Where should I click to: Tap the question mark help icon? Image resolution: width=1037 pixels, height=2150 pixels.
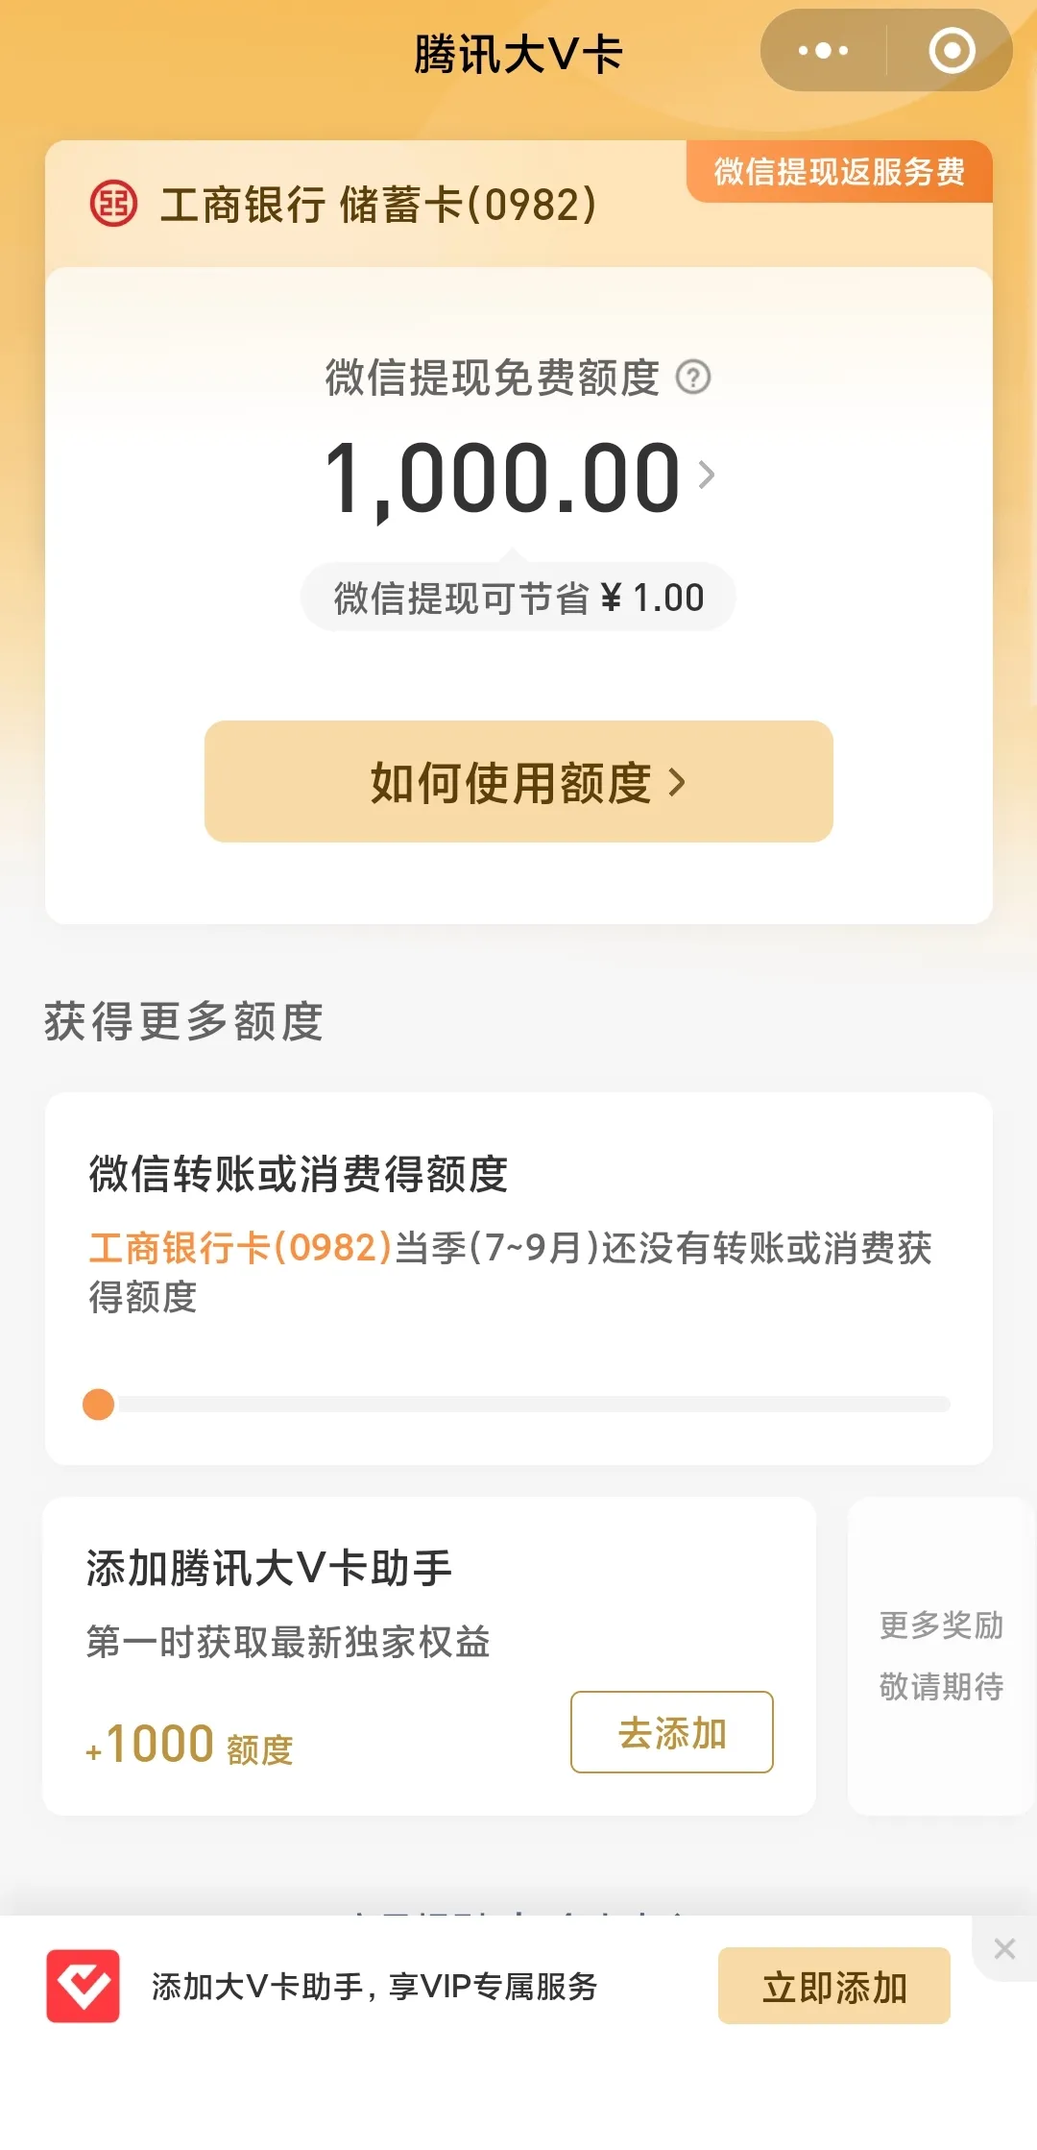point(693,378)
